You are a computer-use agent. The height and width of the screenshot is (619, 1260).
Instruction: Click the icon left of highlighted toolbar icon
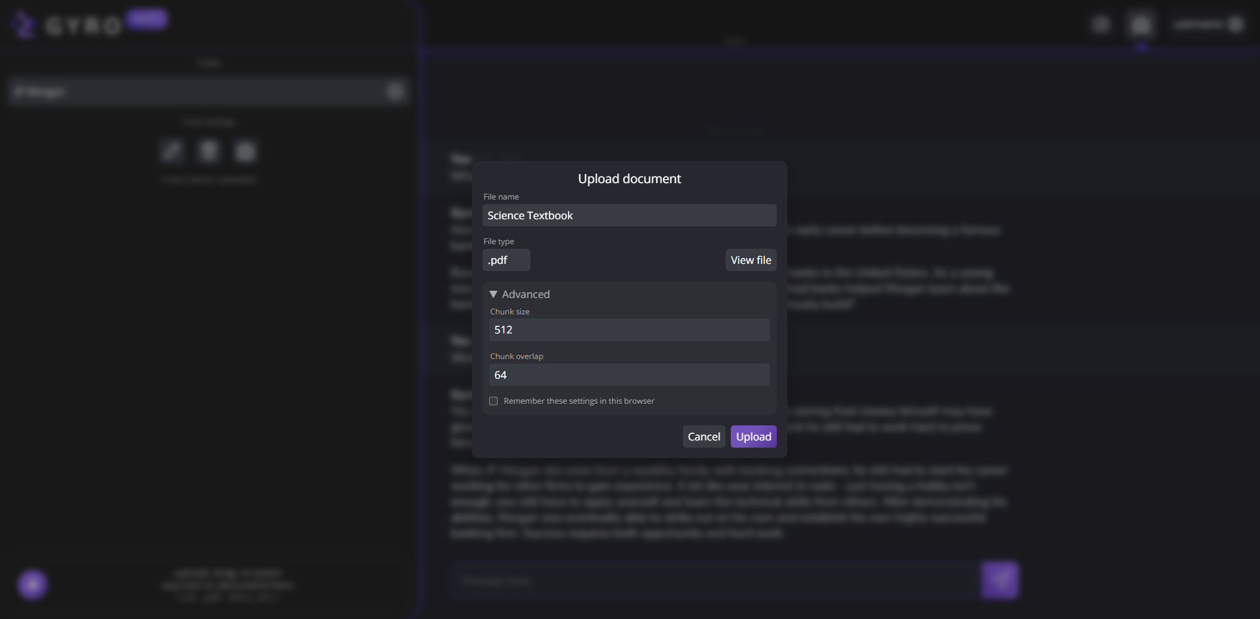(x=1101, y=25)
